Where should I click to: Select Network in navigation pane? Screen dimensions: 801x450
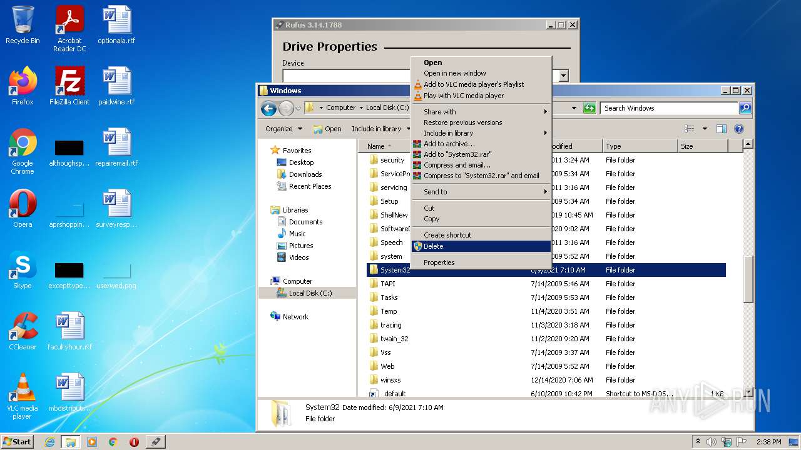295,317
